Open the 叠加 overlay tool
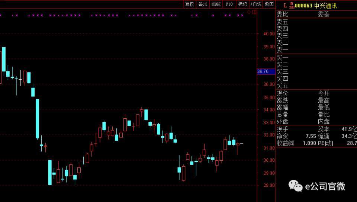 click(203, 4)
